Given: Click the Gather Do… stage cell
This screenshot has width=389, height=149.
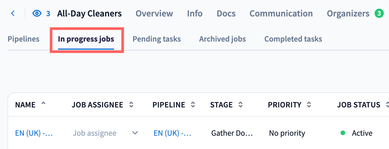Looking at the screenshot, I should [232, 133].
